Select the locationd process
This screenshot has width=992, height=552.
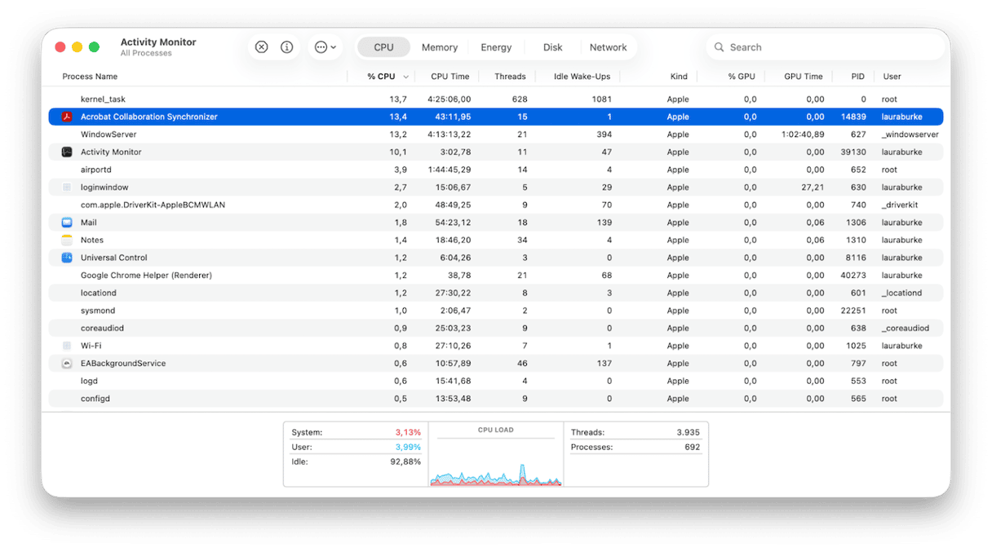pos(496,293)
